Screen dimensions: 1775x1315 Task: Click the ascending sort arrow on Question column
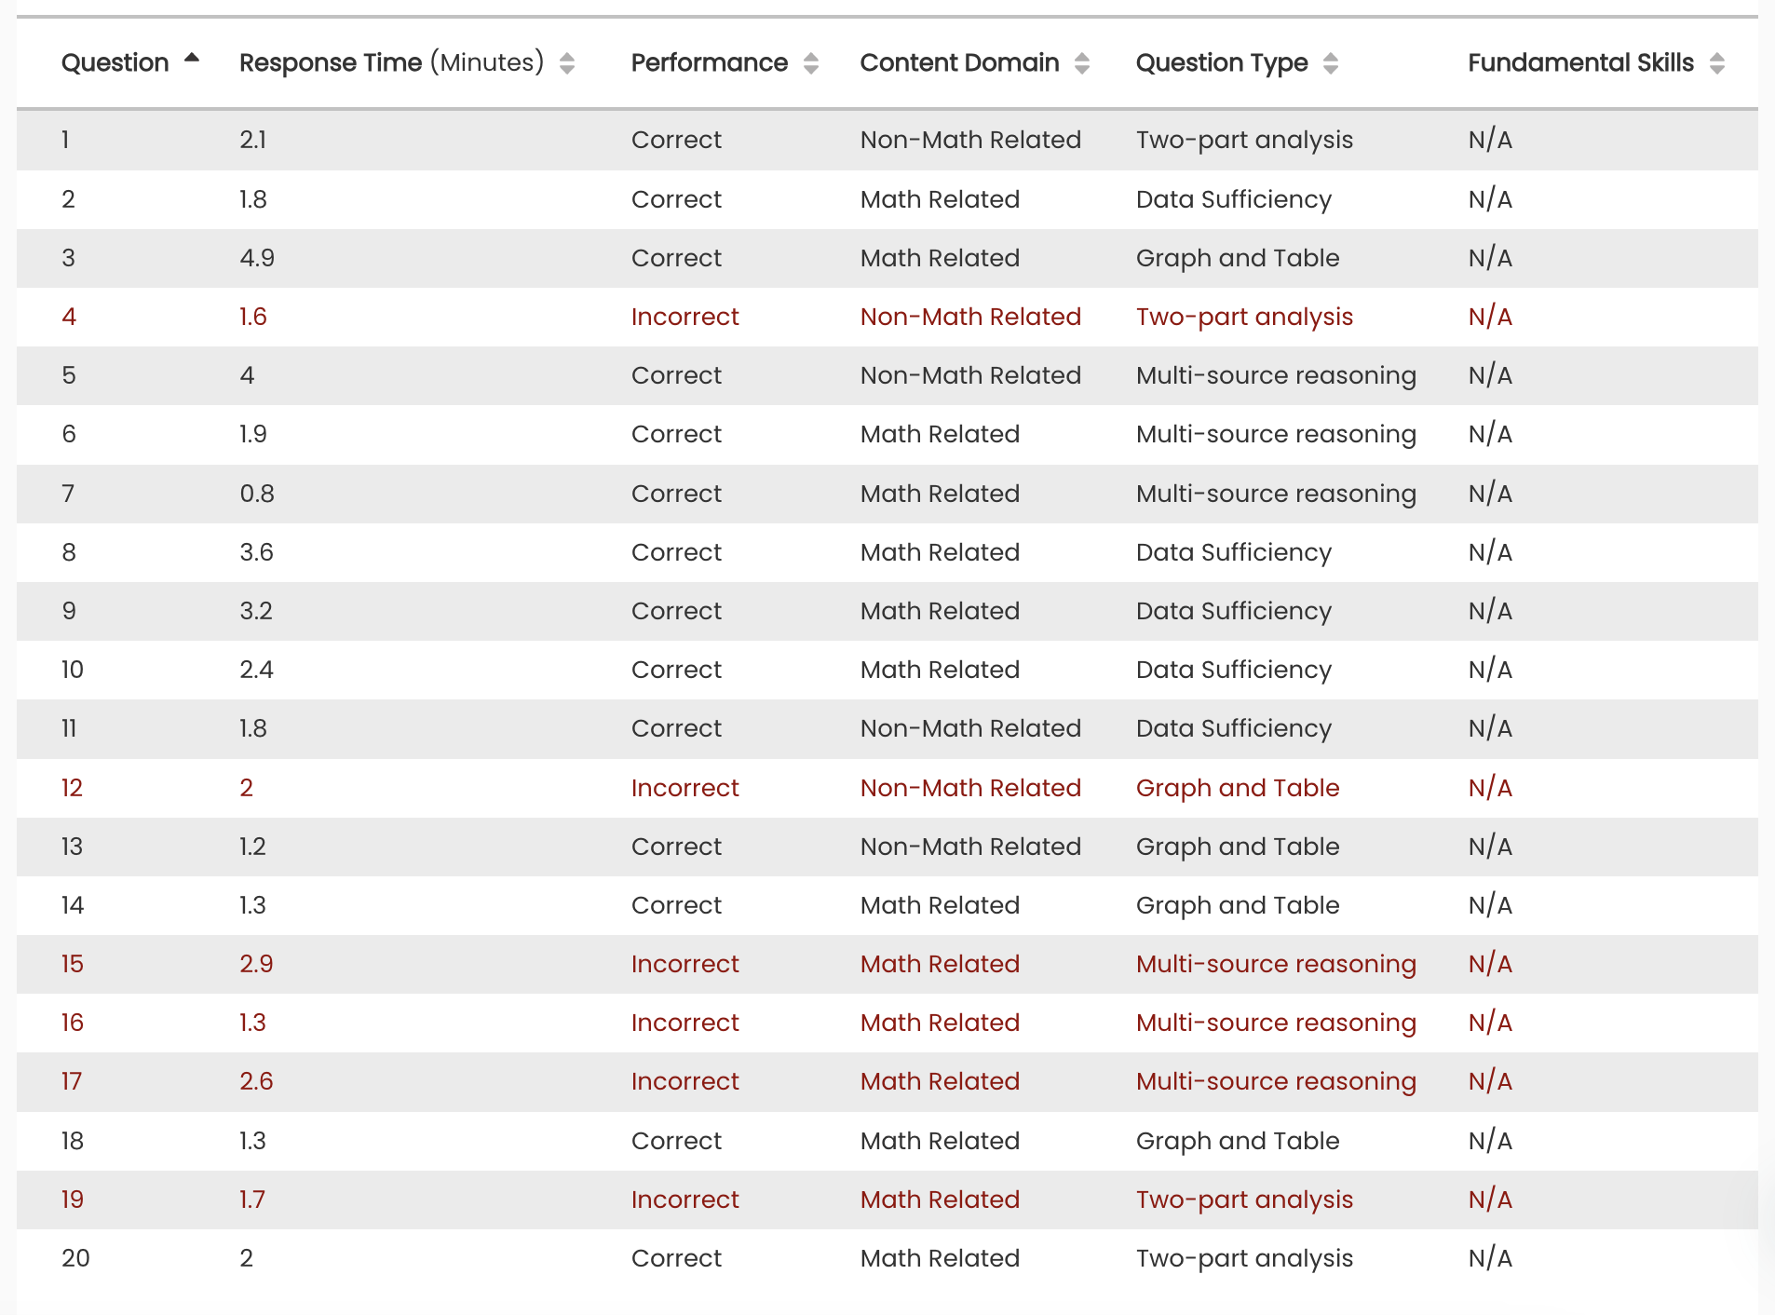(x=192, y=58)
